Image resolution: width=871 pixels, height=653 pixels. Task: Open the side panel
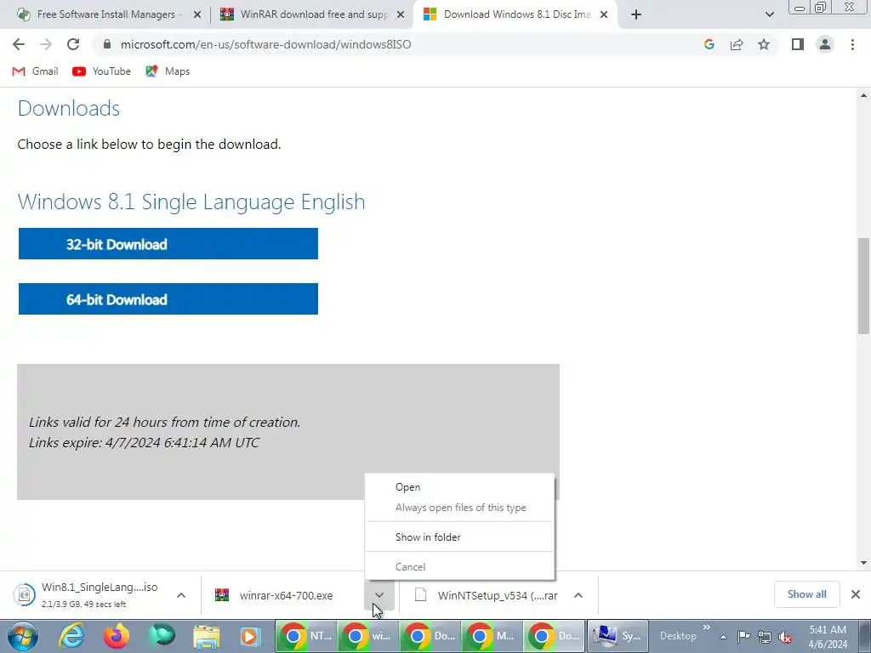click(x=798, y=44)
